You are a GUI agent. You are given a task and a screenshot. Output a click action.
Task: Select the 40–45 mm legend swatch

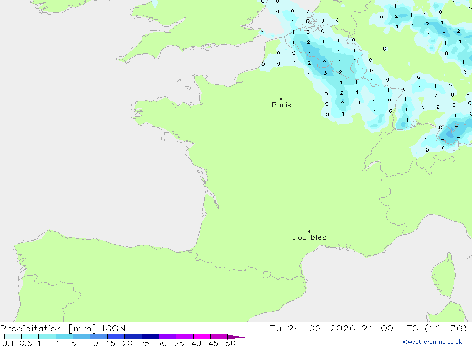point(202,337)
